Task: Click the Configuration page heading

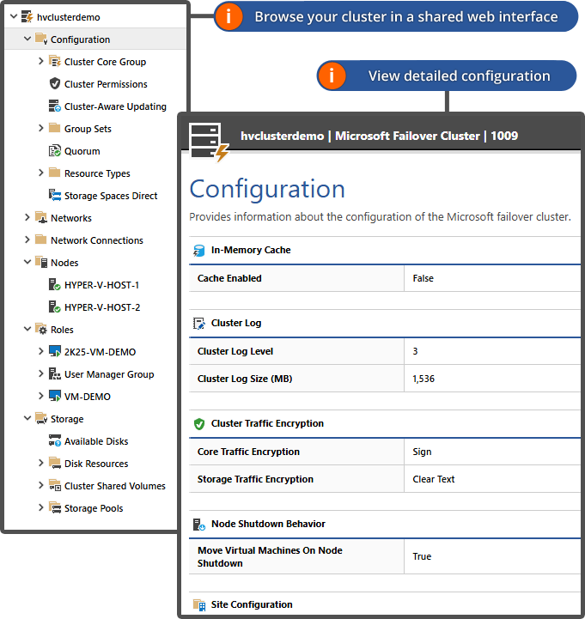Action: 267,190
